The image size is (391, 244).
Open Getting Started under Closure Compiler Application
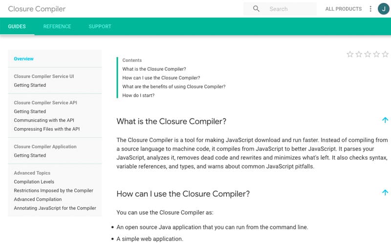point(30,155)
